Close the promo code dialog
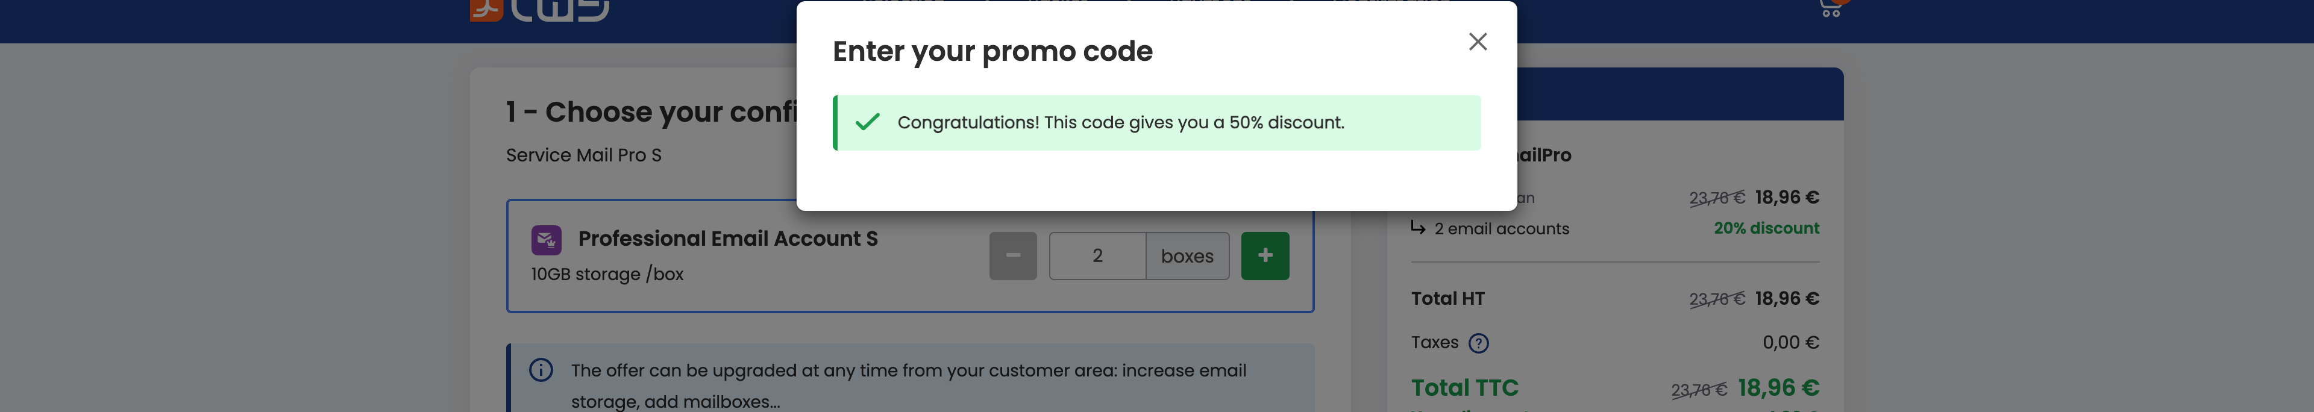Image resolution: width=2314 pixels, height=412 pixels. click(x=1477, y=42)
